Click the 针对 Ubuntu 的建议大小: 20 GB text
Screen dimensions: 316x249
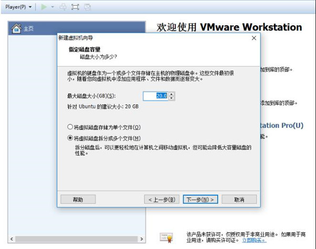coord(103,106)
